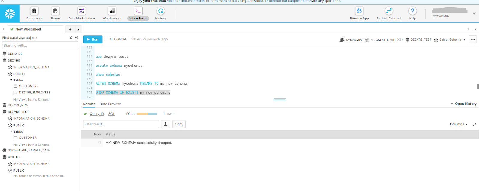
Task: Select PUBLIC schema under DEZYRE_TEST
Action: point(19,125)
